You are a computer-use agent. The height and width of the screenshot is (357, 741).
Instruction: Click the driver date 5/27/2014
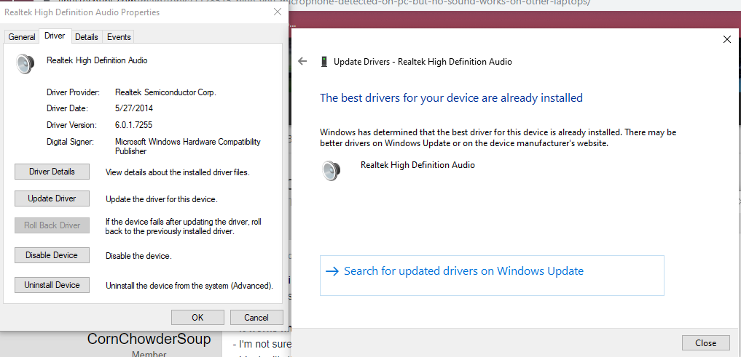click(134, 108)
